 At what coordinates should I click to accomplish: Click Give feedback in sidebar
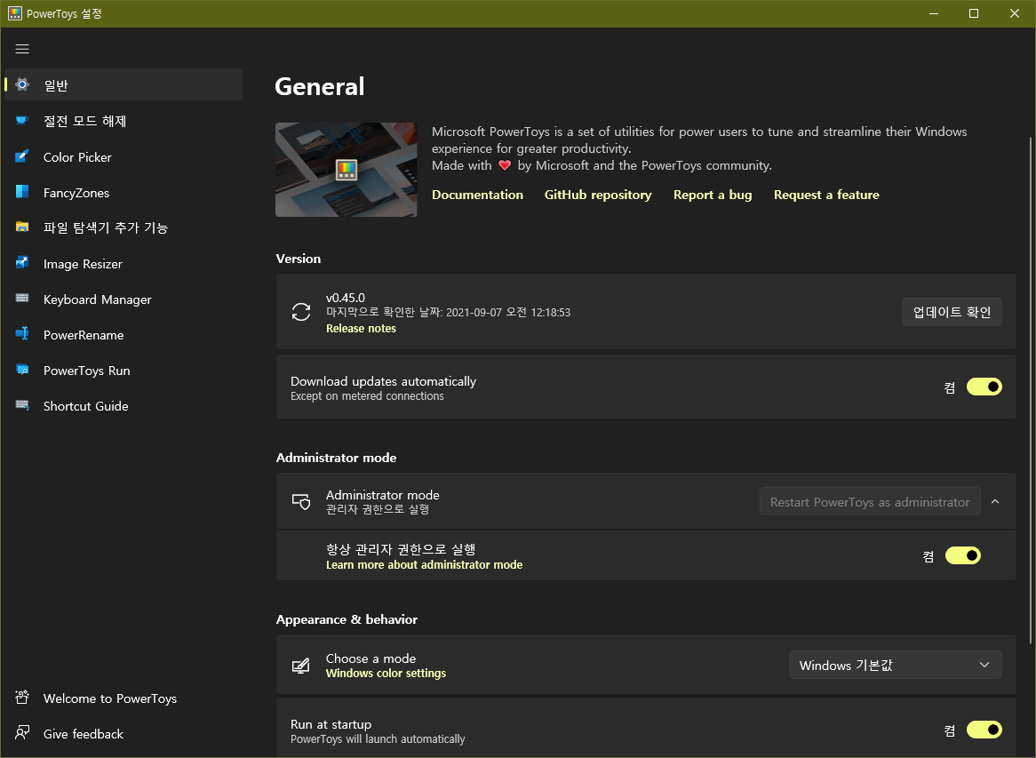(x=124, y=733)
